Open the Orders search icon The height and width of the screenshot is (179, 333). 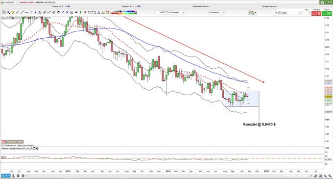(69, 6)
